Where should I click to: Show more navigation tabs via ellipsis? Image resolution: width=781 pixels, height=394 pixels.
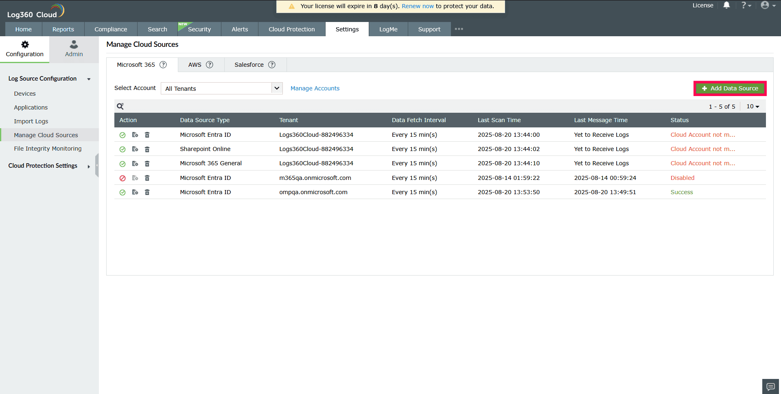tap(459, 29)
